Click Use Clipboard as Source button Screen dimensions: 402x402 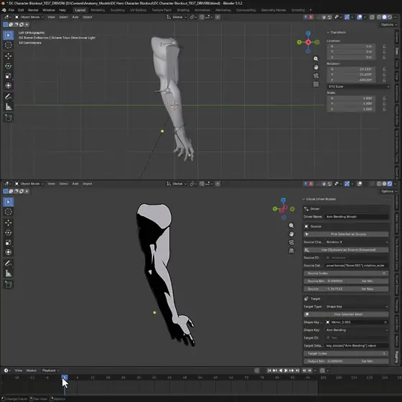tap(346, 250)
